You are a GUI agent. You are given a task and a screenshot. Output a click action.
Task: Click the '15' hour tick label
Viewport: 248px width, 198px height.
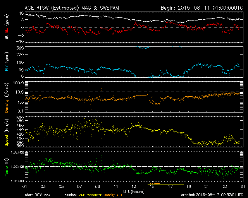pyautogui.click(x=152, y=187)
